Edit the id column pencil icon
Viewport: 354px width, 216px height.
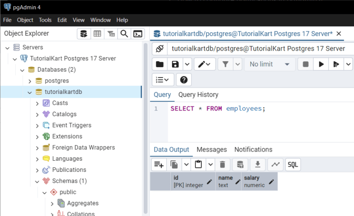tap(209, 181)
